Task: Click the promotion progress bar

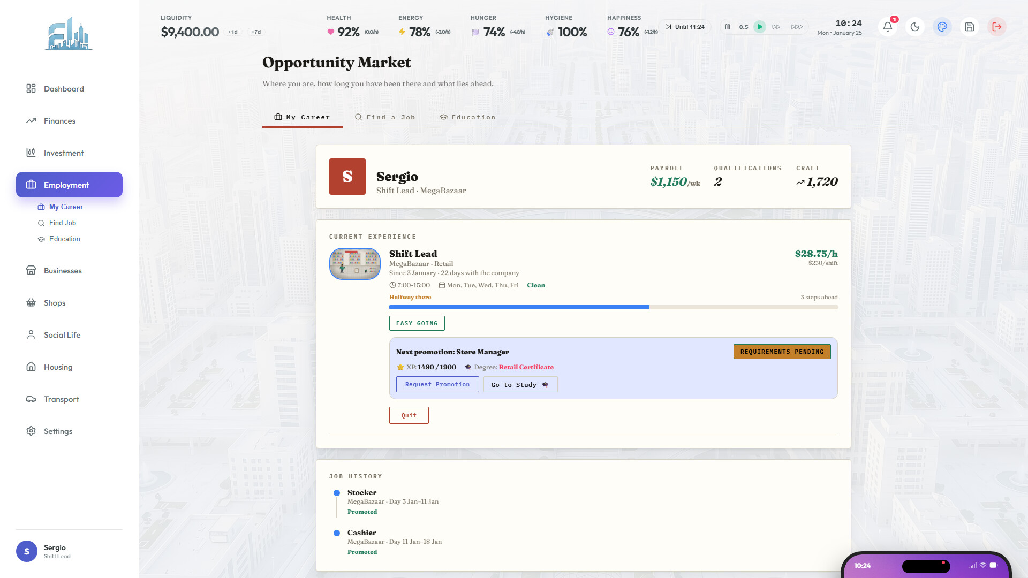Action: [614, 307]
